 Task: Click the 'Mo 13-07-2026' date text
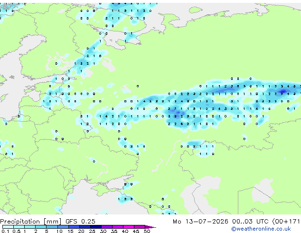[x=200, y=222]
